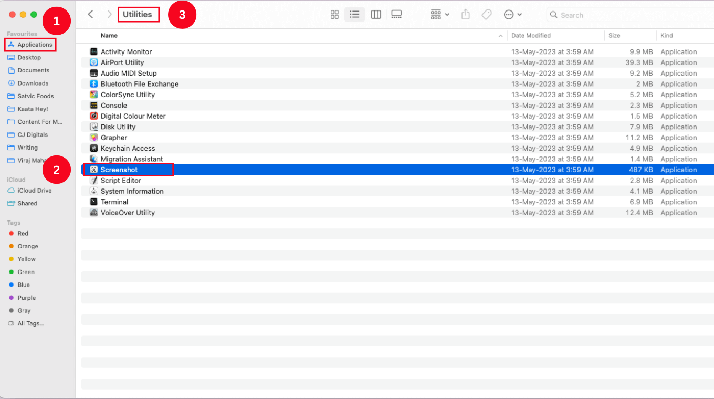Open Shared in the sidebar
Viewport: 714px width, 399px height.
pyautogui.click(x=23, y=203)
